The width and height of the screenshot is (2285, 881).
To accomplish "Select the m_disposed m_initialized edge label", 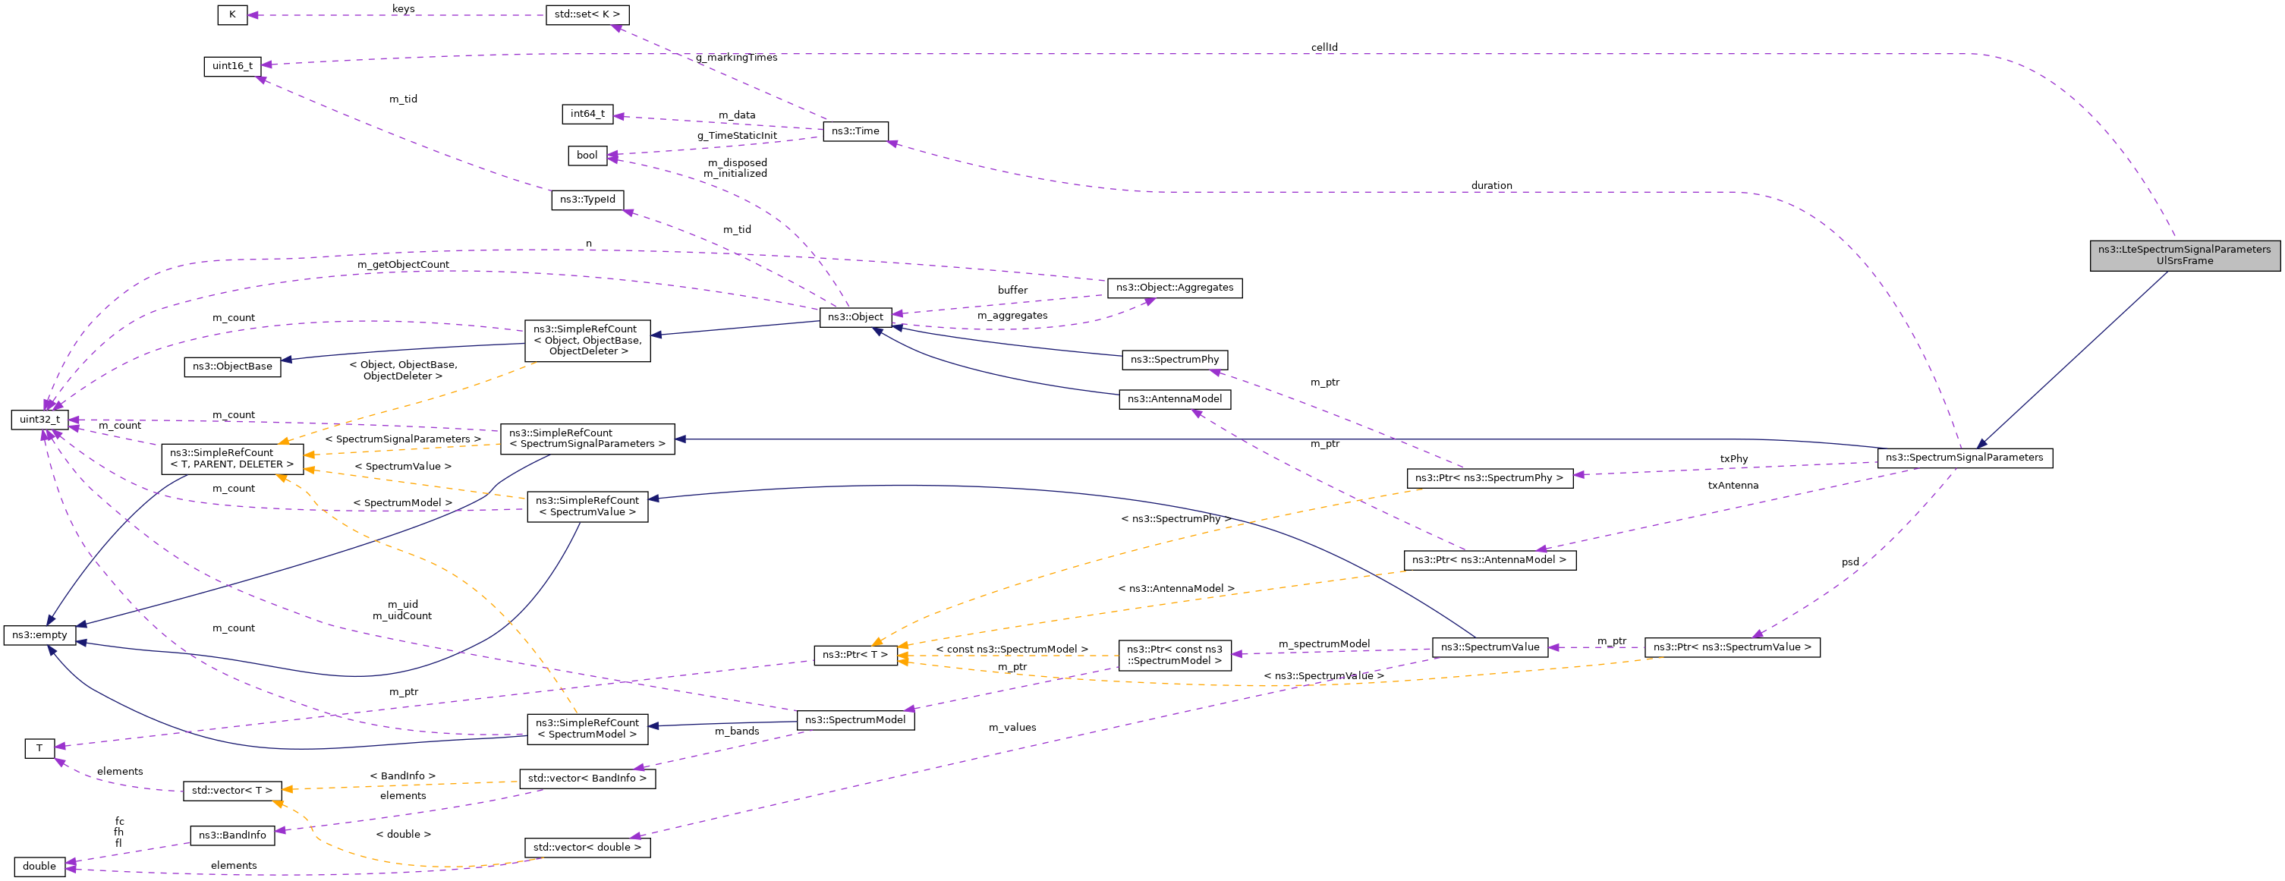I will tap(736, 168).
